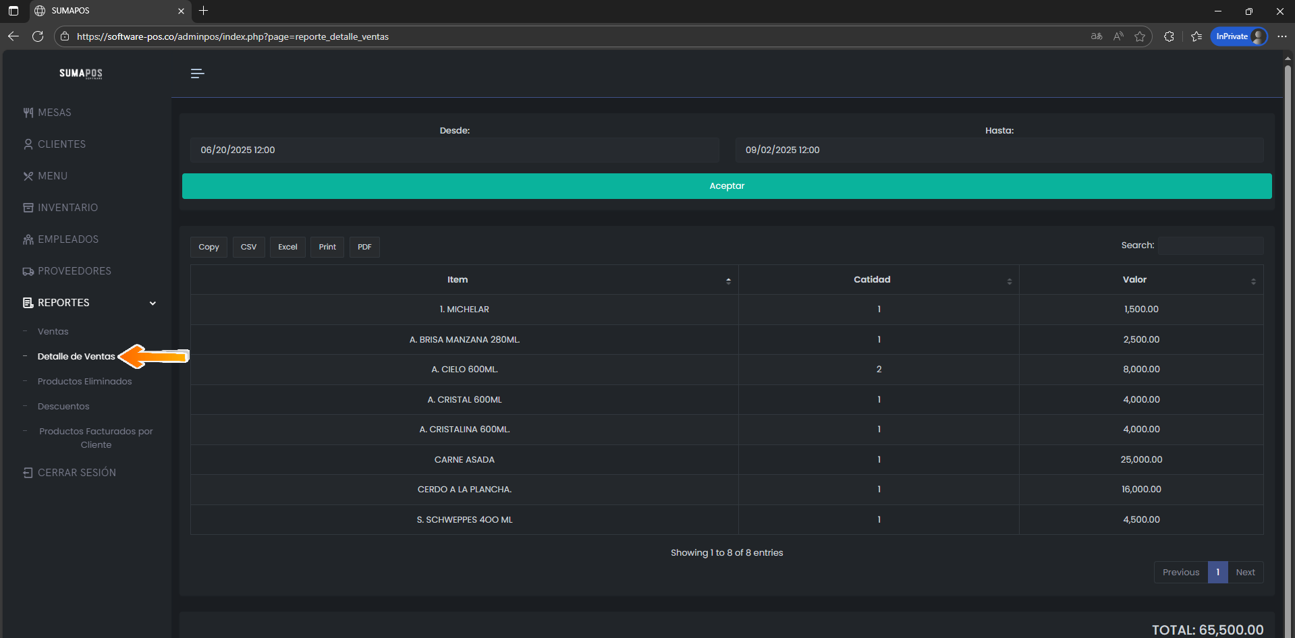Sort table by the Valor column
This screenshot has height=638, width=1295.
coord(1134,280)
